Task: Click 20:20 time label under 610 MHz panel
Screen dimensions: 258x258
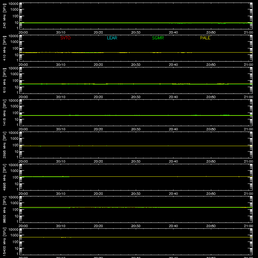Action: click(98, 97)
